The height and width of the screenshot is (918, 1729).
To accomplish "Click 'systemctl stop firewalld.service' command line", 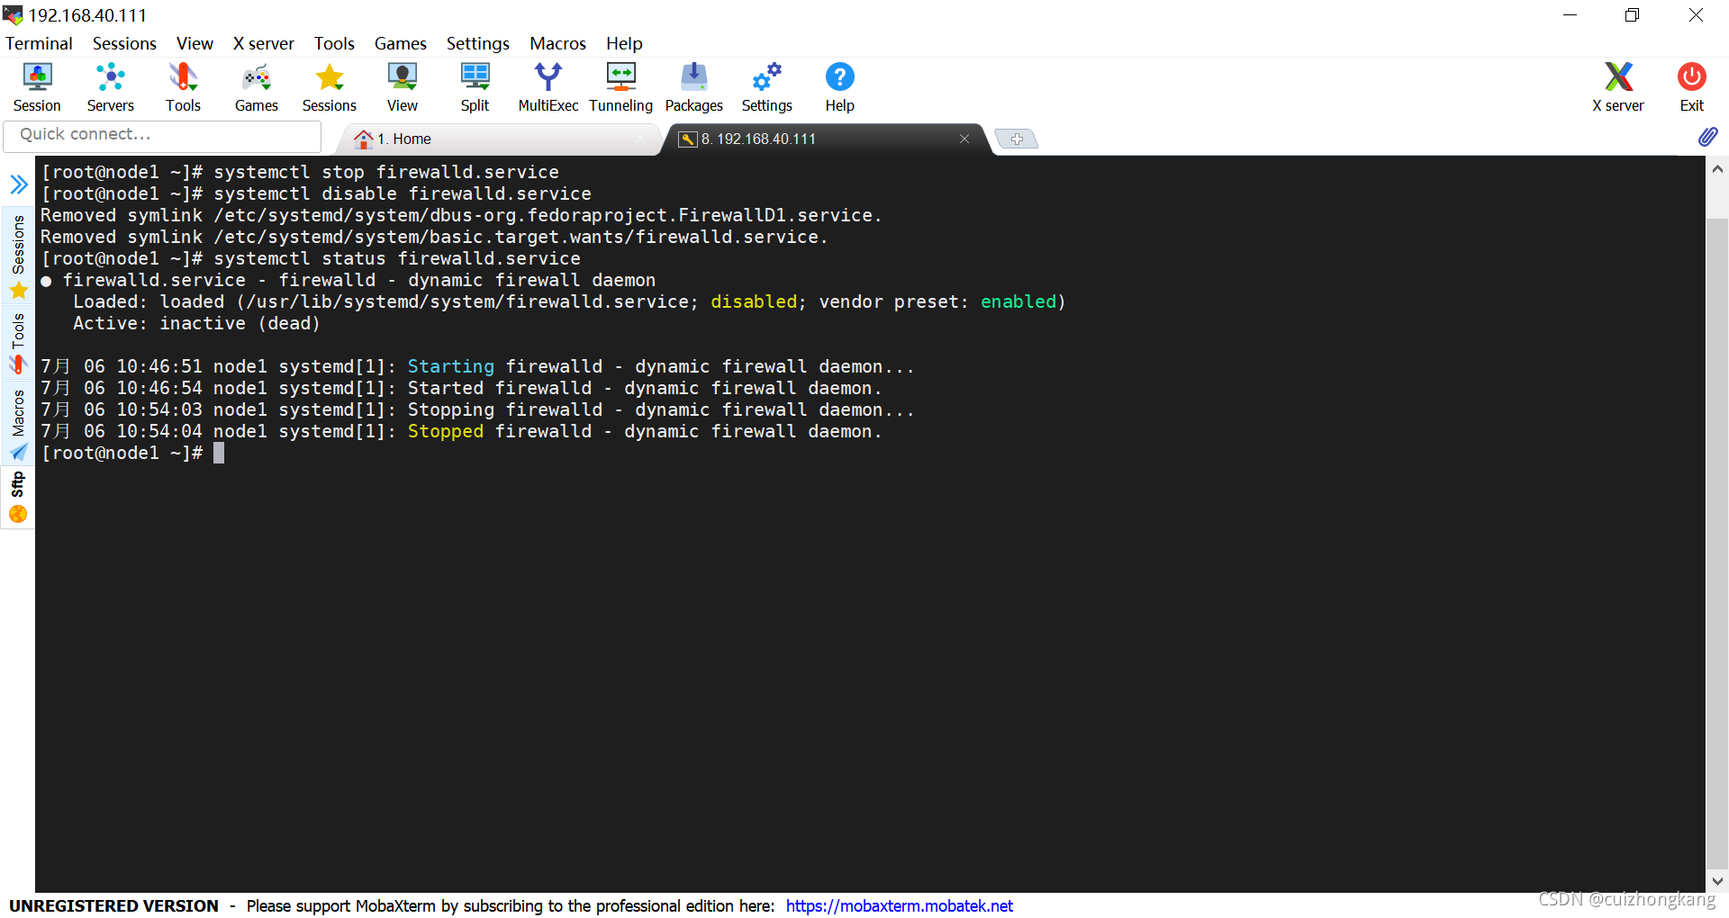I will point(385,172).
